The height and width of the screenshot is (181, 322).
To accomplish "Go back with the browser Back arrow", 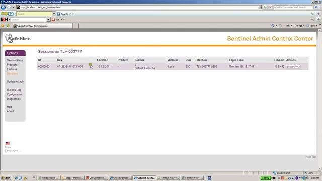I will pos(3,7).
